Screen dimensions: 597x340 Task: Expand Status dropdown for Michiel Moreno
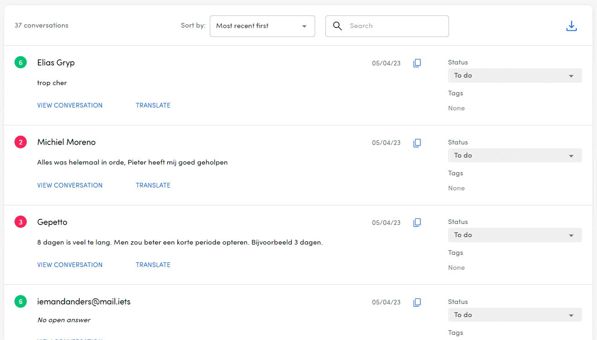(515, 155)
